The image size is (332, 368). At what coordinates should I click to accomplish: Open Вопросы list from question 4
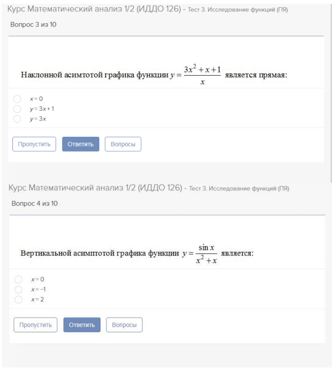(x=124, y=325)
